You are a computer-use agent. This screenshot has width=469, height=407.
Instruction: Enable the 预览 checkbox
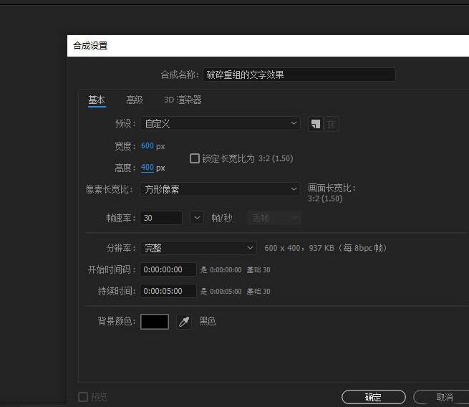pyautogui.click(x=83, y=397)
